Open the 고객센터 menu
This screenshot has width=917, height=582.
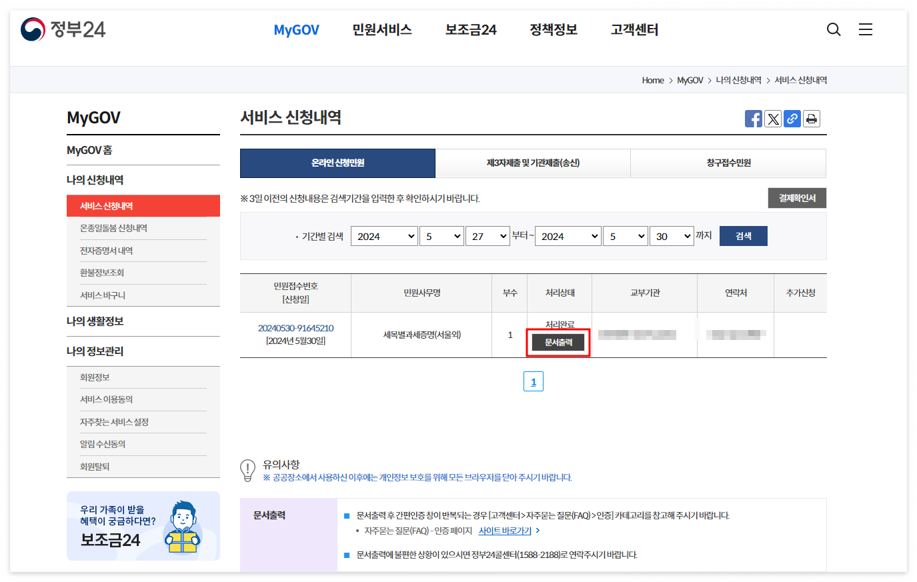pos(633,29)
